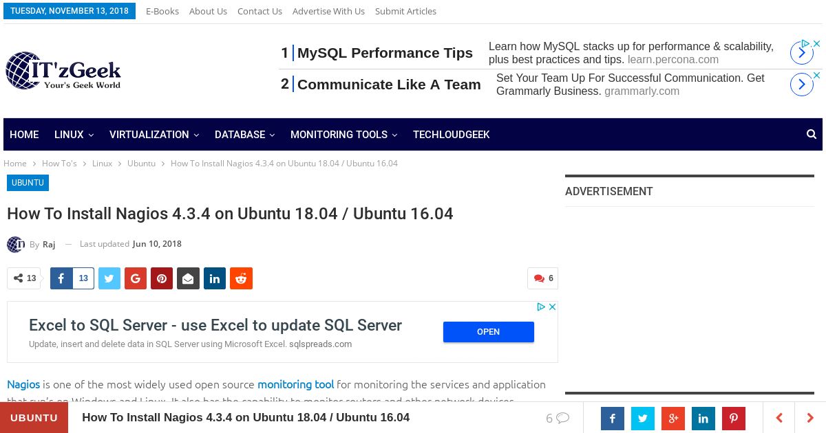Image resolution: width=826 pixels, height=433 pixels.
Task: Share article on Google Plus
Action: click(x=135, y=278)
